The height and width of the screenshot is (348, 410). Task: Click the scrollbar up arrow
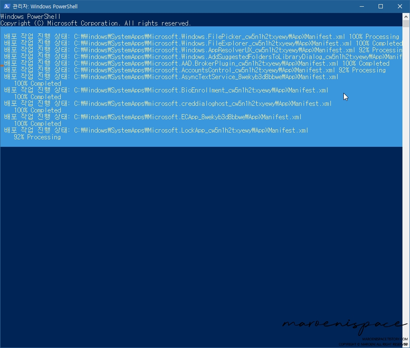(406, 16)
